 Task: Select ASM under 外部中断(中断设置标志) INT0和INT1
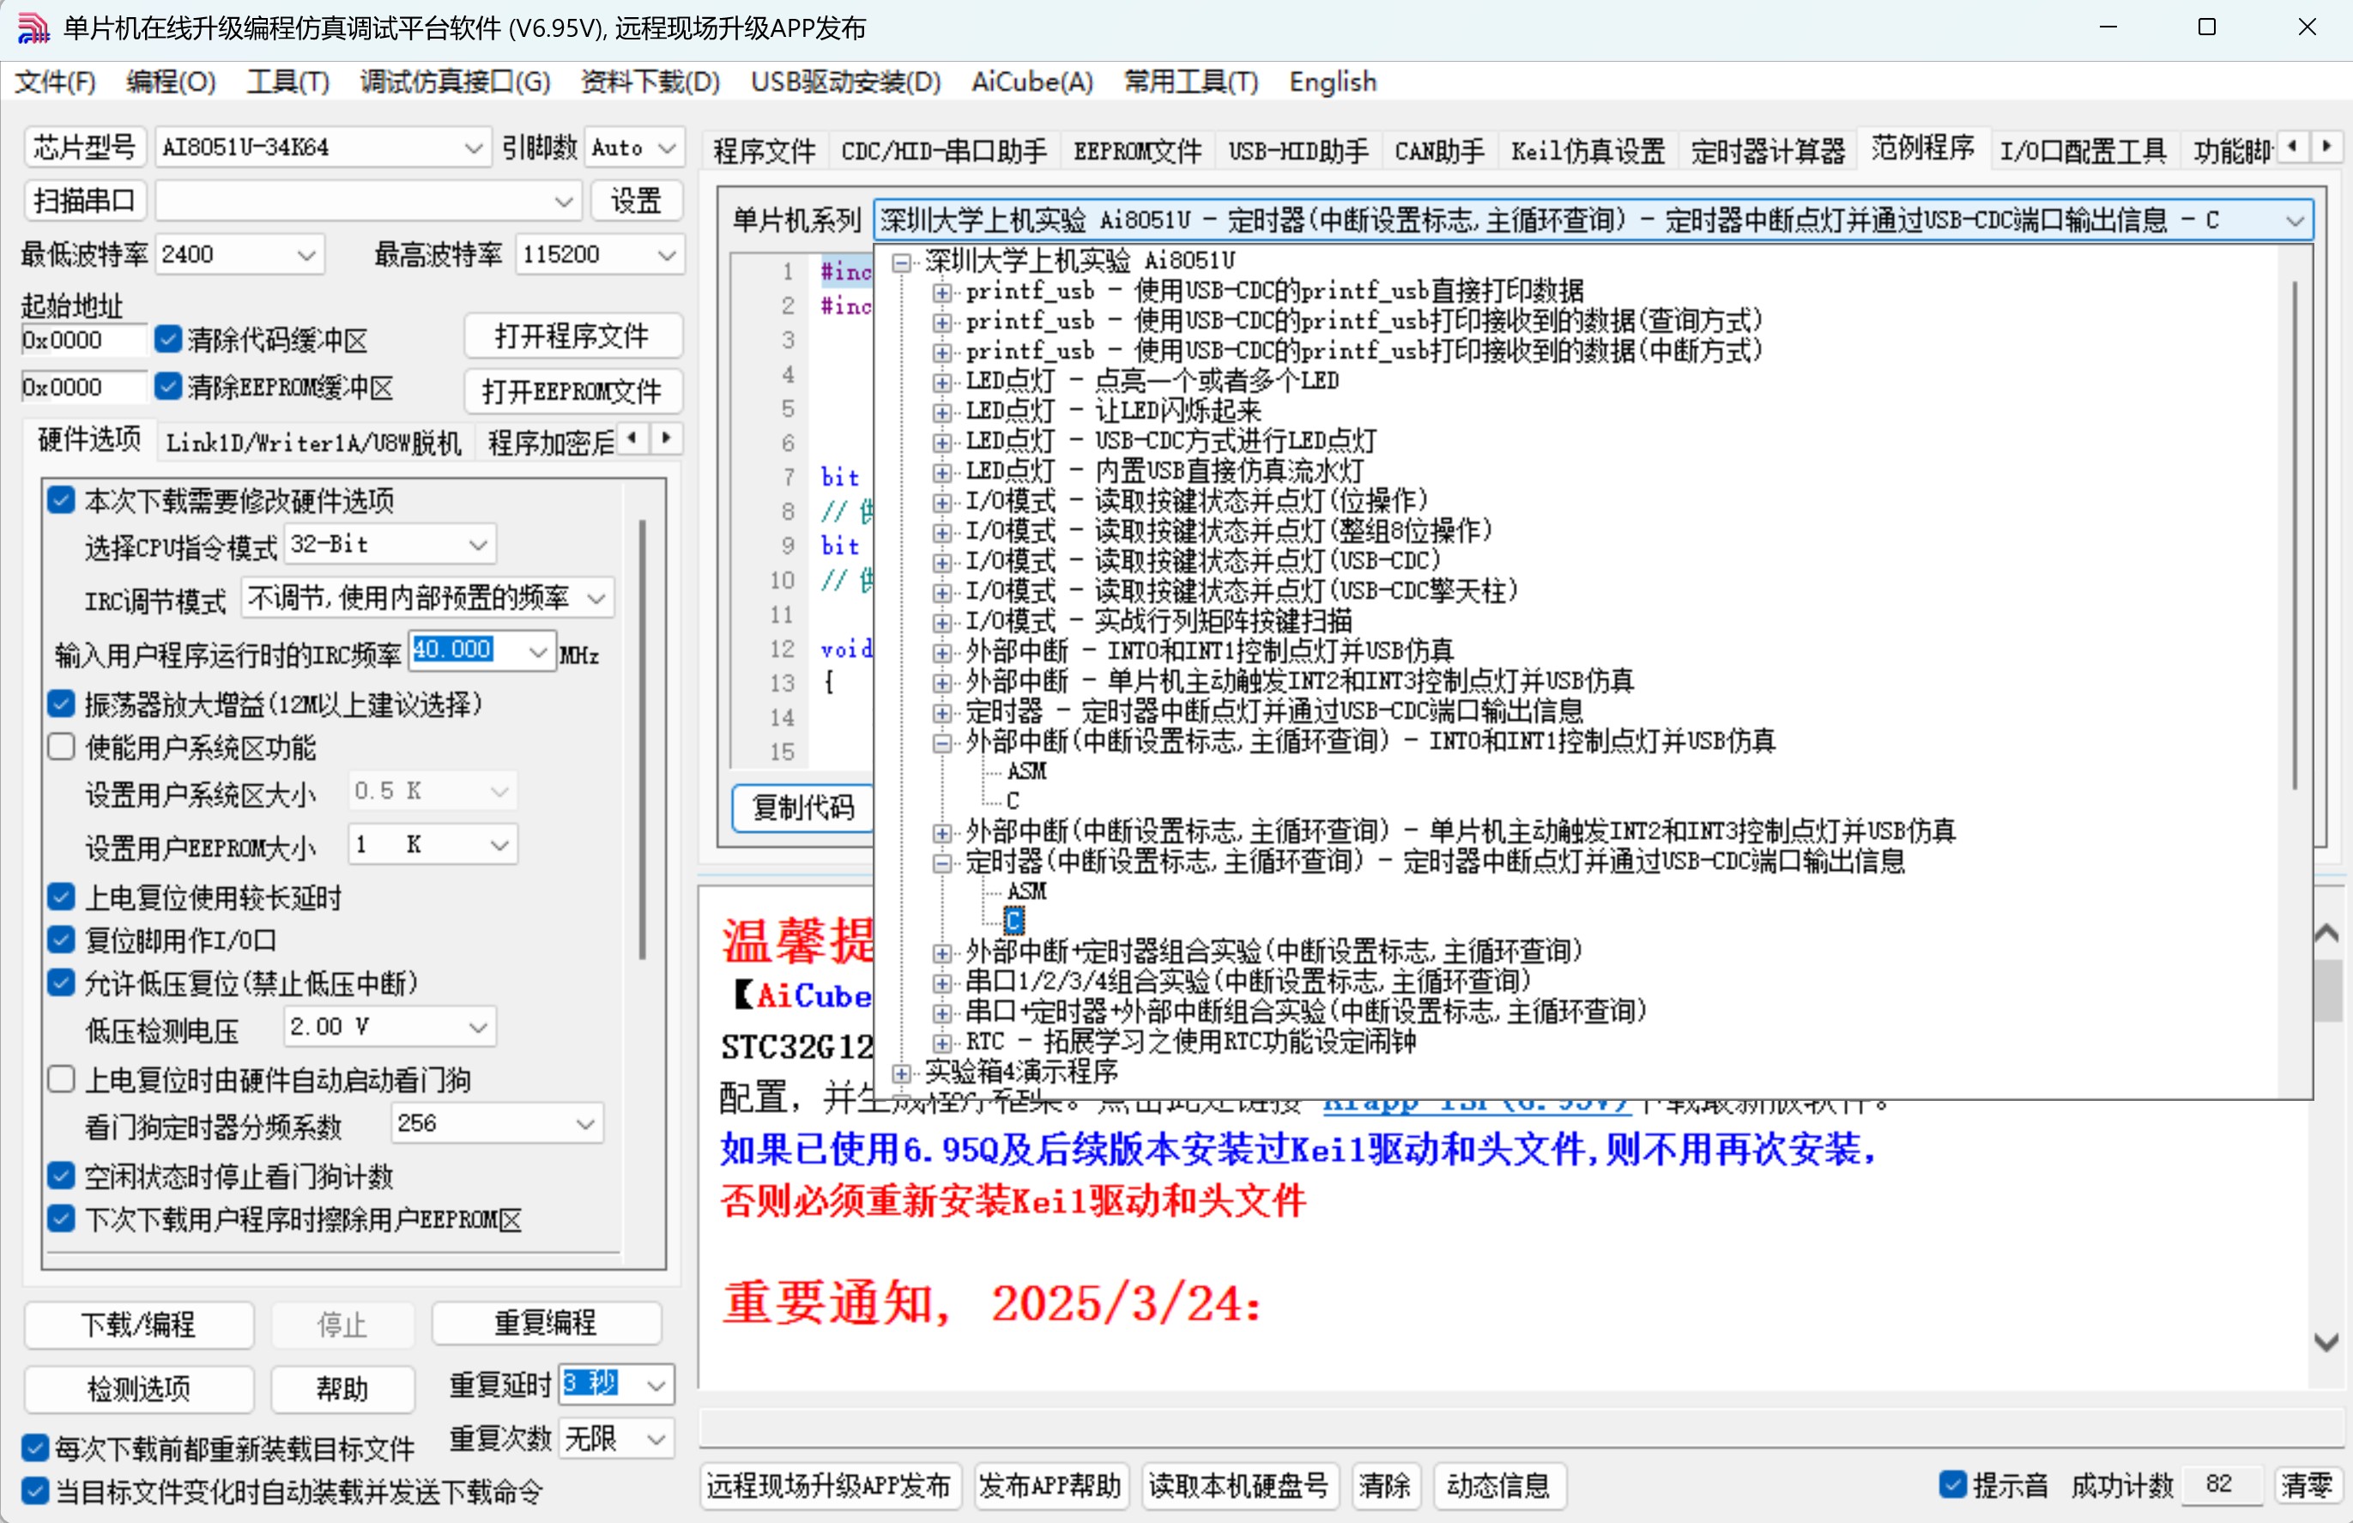1026,771
